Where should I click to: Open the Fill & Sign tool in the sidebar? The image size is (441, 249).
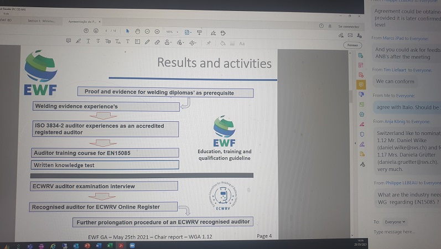(x=362, y=144)
